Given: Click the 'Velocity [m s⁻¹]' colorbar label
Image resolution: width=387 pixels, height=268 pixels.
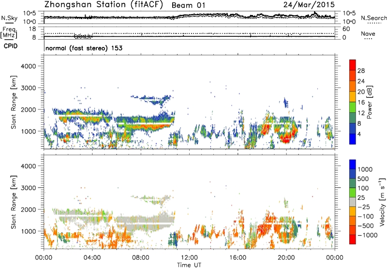Looking at the screenshot, I should (382, 202).
